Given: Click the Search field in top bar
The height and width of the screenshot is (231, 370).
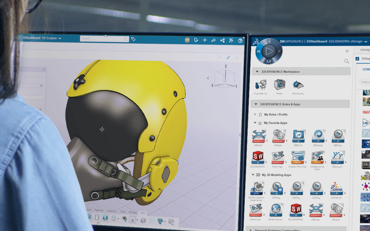Looking at the screenshot, I should click(x=104, y=39).
